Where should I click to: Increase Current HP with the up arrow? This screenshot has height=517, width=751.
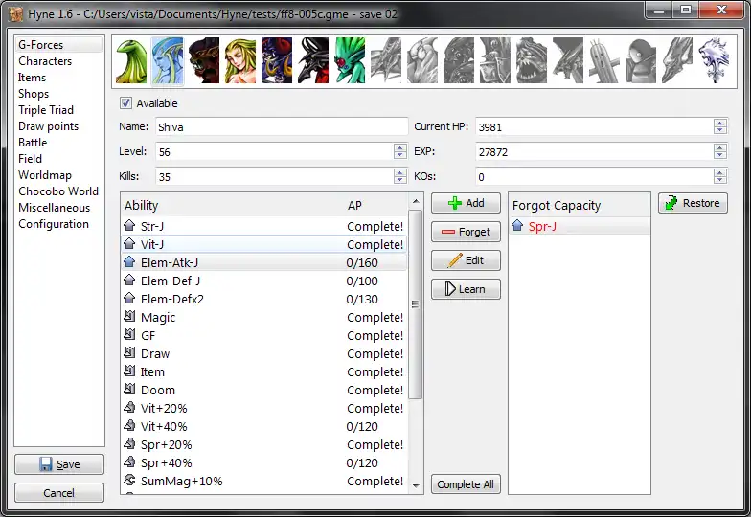[720, 123]
